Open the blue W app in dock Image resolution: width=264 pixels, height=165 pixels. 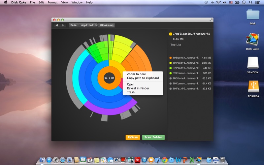pos(178,160)
